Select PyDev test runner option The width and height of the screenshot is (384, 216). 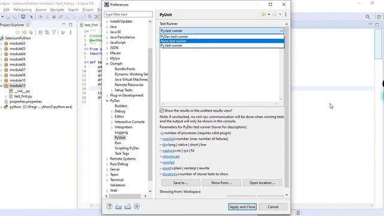222,37
